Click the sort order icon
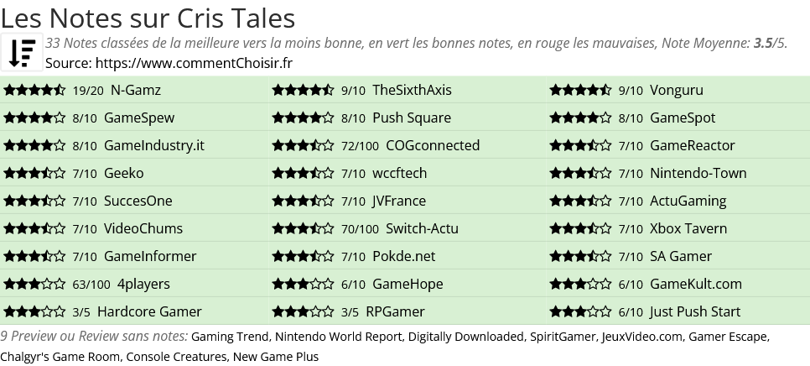 coord(22,53)
